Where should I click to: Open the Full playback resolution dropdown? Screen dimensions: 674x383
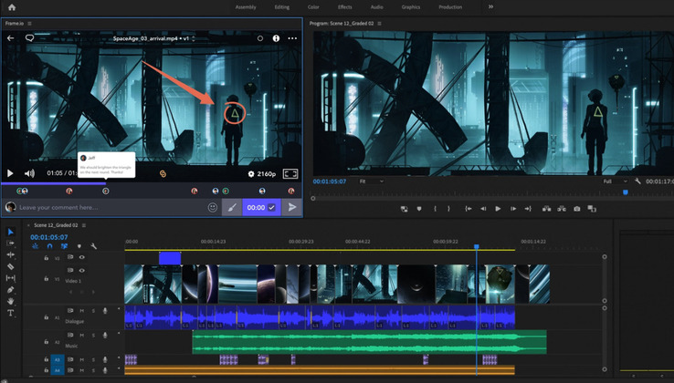(x=613, y=181)
